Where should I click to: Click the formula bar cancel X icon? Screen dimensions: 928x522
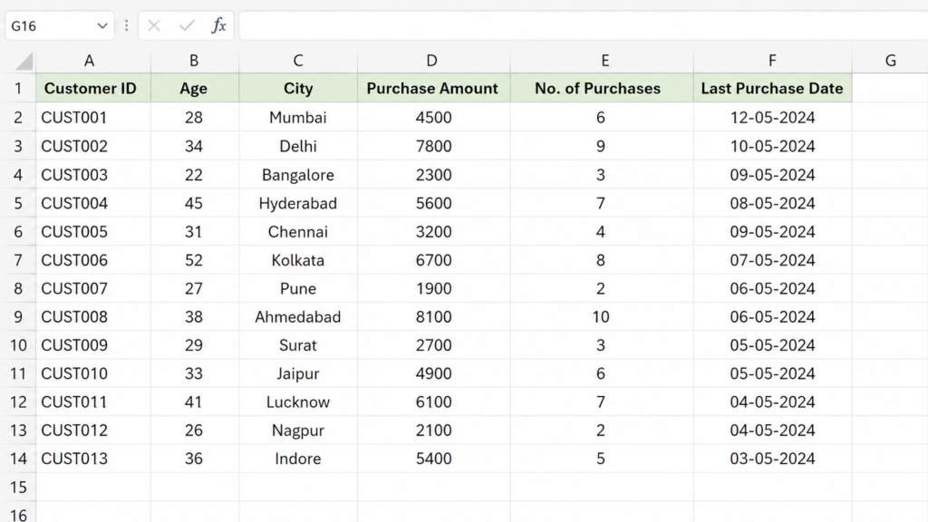[154, 25]
